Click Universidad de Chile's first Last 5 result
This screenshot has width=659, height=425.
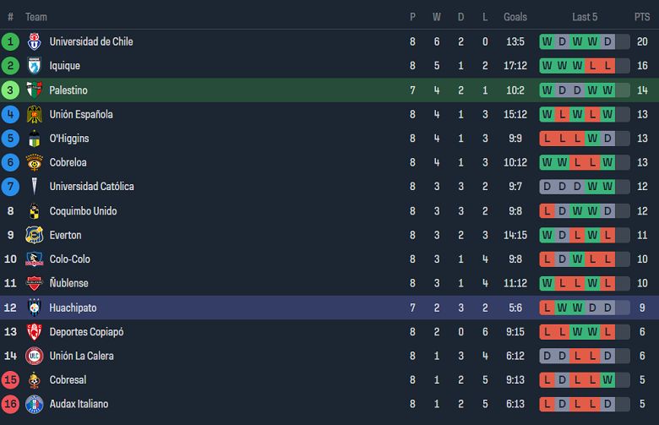pos(547,41)
